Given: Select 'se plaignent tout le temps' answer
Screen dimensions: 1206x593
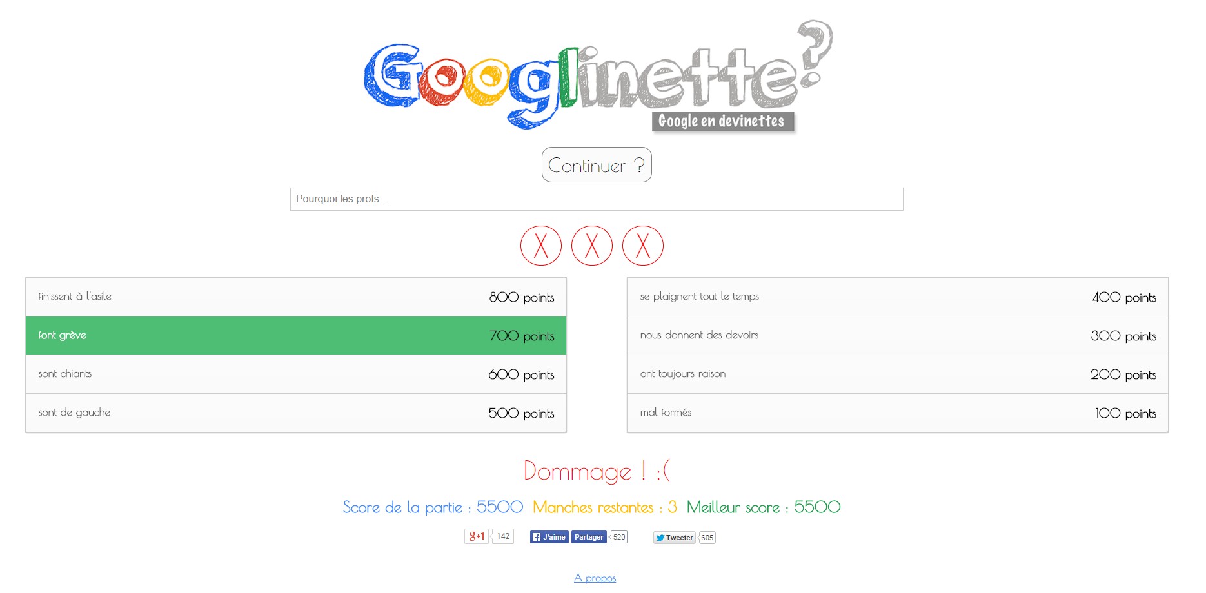Looking at the screenshot, I should click(x=897, y=297).
